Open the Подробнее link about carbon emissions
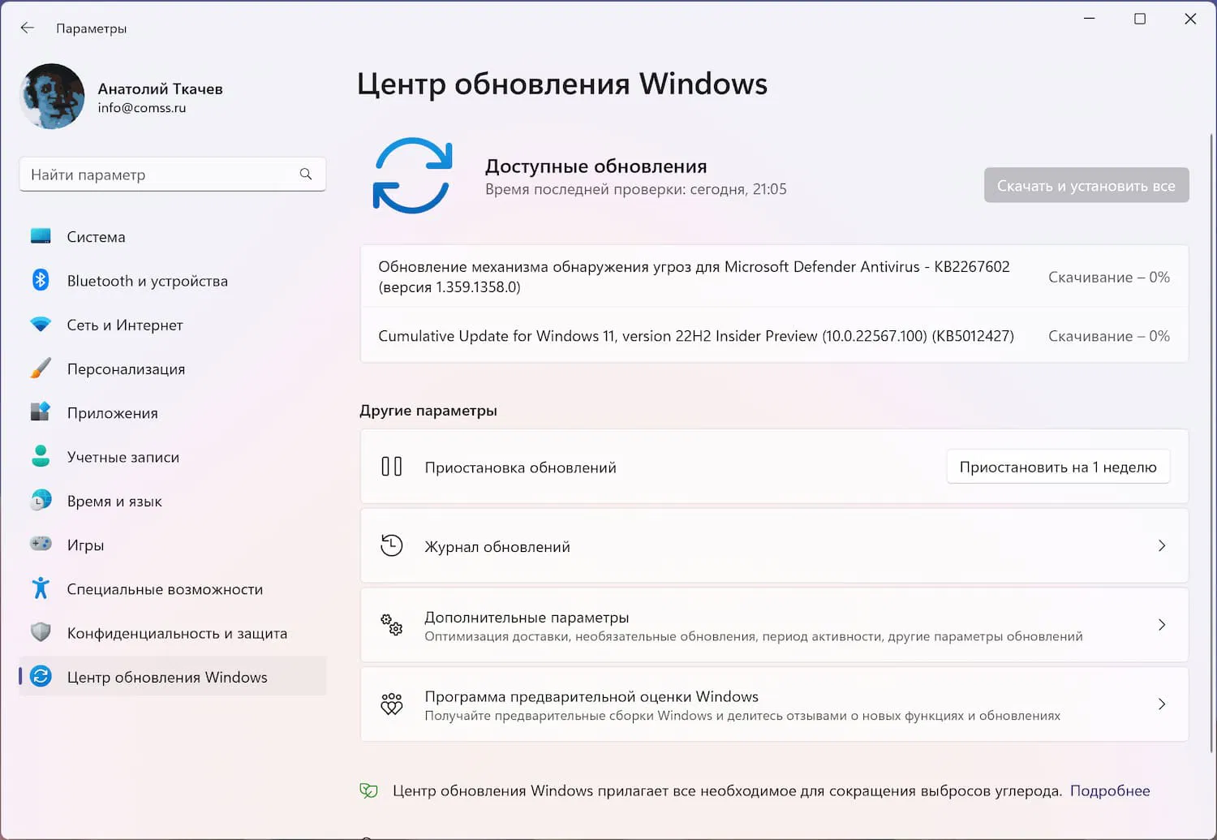Viewport: 1217px width, 840px height. point(1109,790)
